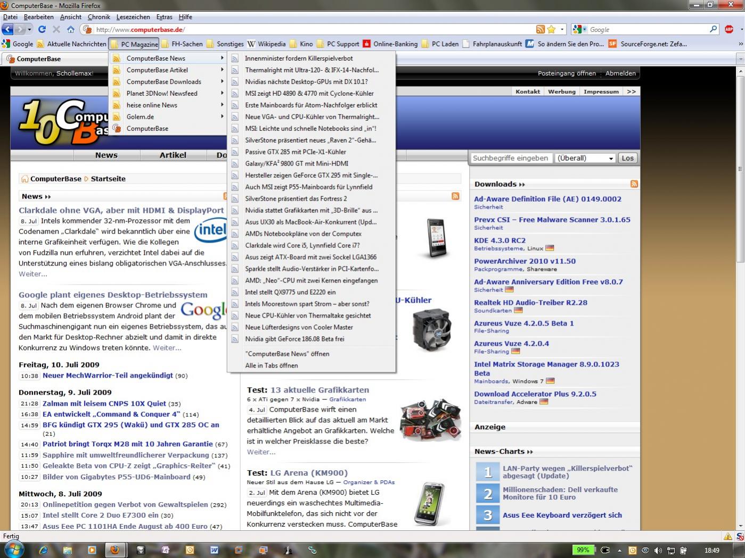Open Neuer MechWarrior-Teil angekündigt headline
745x558 pixels.
[108, 376]
